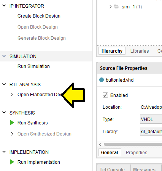Screen dimensions: 162x171
Task: Open the Messages tab
Action: [x=144, y=169]
